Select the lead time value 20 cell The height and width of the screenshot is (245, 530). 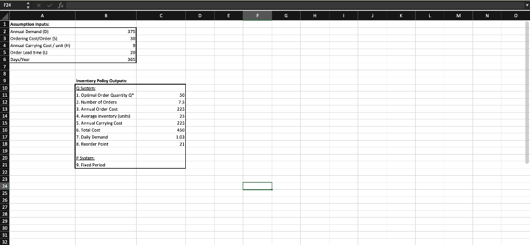[106, 53]
